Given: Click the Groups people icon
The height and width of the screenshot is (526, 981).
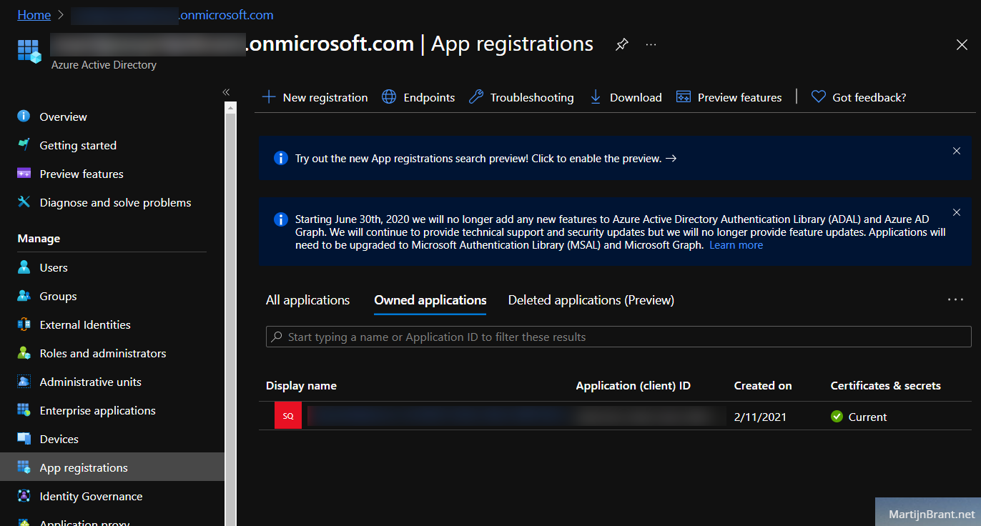Looking at the screenshot, I should pyautogui.click(x=24, y=296).
